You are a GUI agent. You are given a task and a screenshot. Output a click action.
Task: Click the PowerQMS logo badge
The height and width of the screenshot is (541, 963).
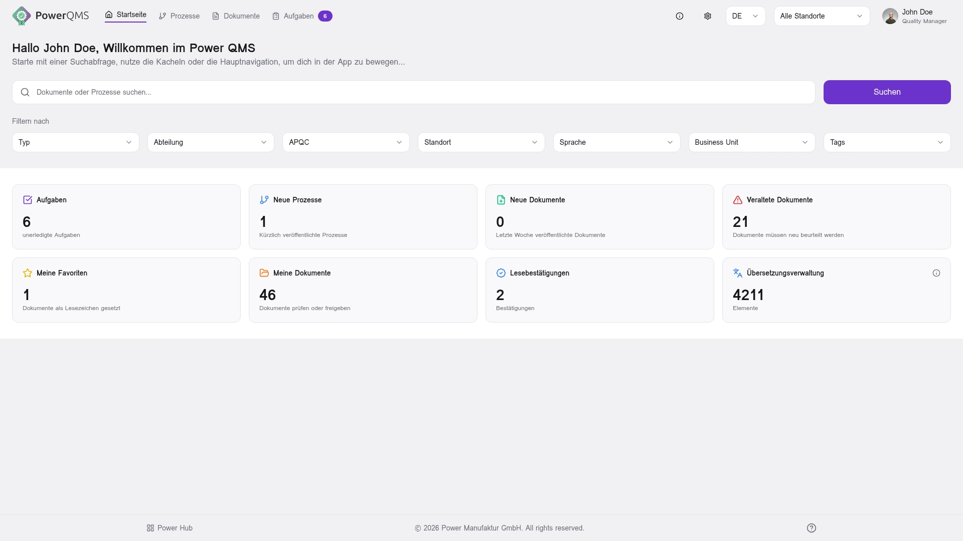(21, 16)
